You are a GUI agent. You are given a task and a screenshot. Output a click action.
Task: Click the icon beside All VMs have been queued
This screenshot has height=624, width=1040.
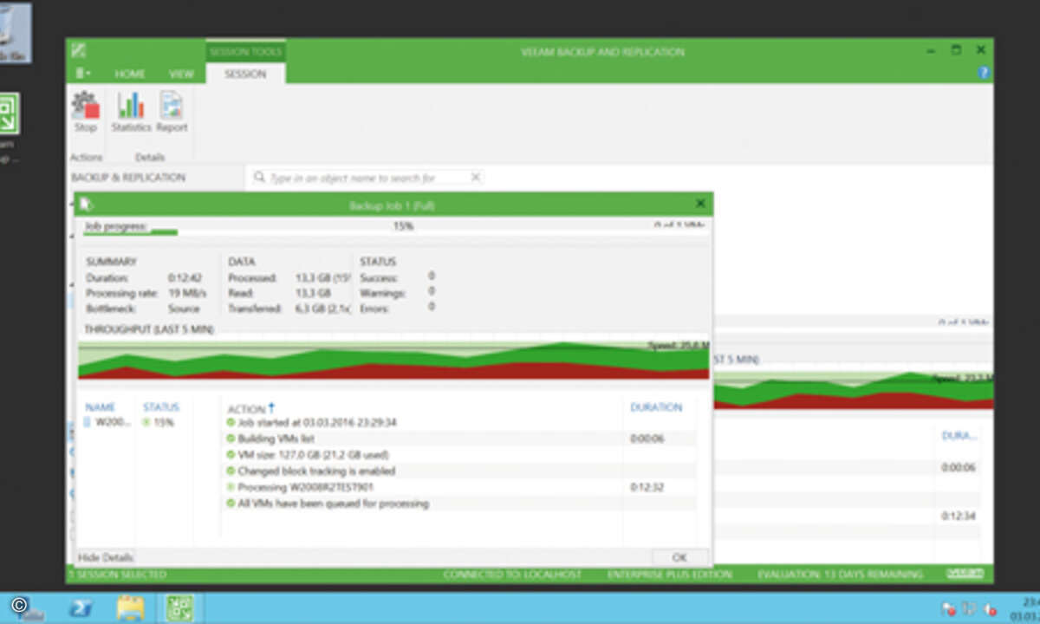point(231,503)
